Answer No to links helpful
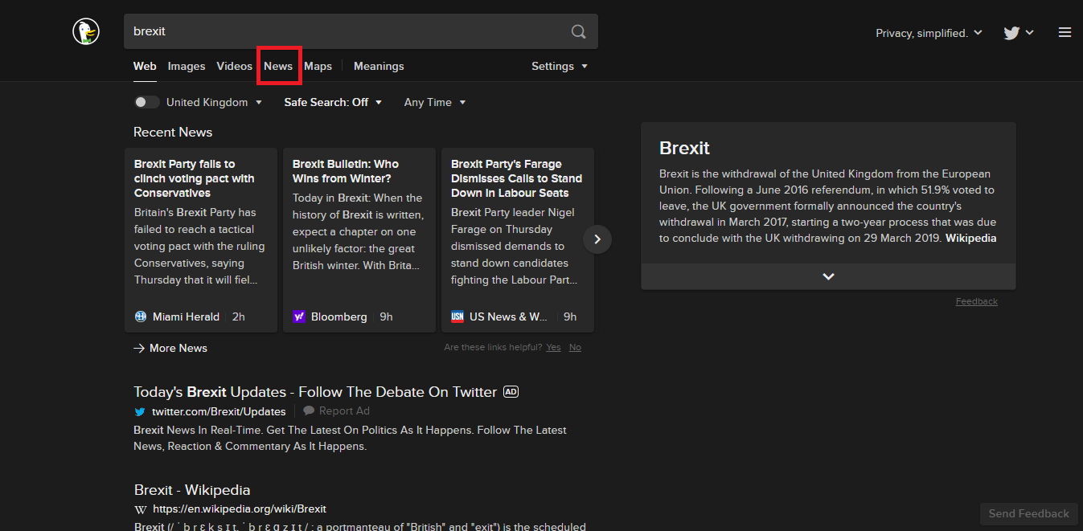 coord(575,347)
